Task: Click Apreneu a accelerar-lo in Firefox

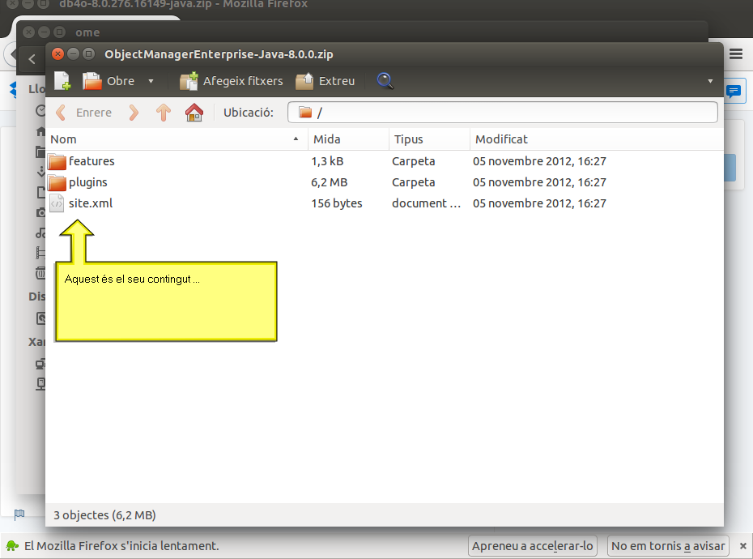Action: (533, 546)
